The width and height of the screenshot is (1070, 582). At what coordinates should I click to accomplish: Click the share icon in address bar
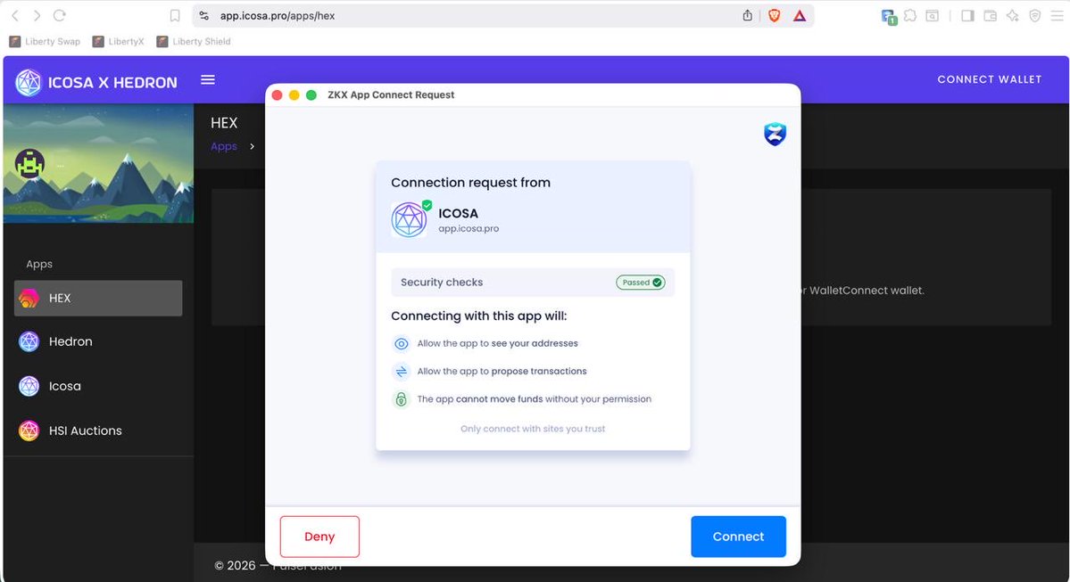(x=747, y=16)
